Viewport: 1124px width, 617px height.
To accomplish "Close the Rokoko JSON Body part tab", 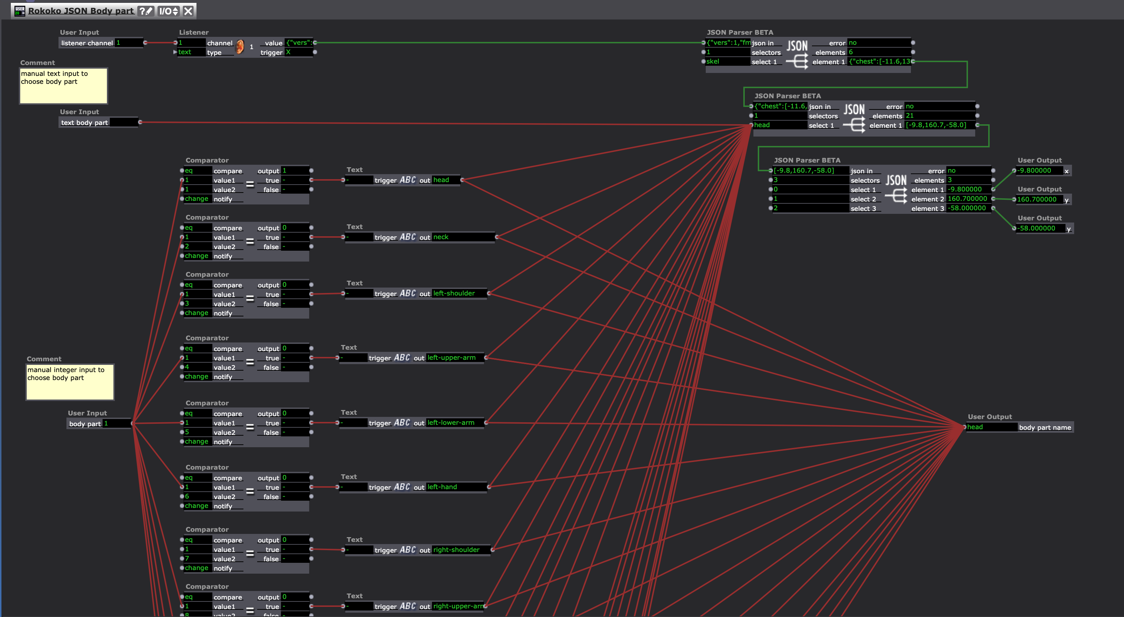I will 188,11.
